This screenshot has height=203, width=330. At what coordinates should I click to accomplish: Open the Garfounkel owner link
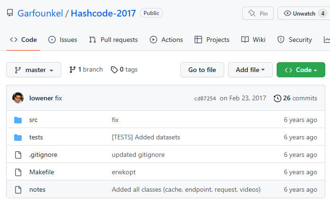pyautogui.click(x=41, y=13)
